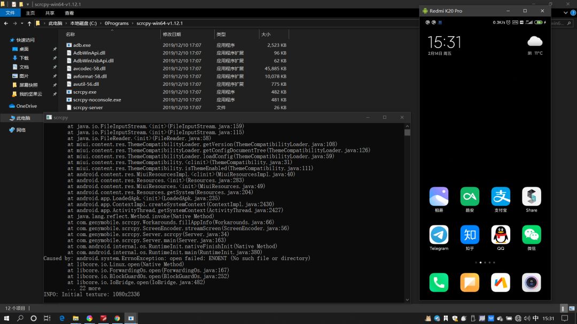Click scrcpy console scrollbar down arrow

click(x=407, y=299)
